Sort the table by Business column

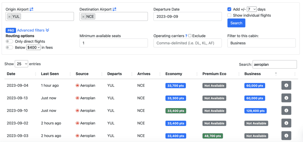(x=252, y=74)
